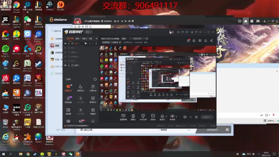Viewport: 279px width, 157px height.
Task: Click the padlock icon in the room toolbar
Action: click(x=194, y=40)
